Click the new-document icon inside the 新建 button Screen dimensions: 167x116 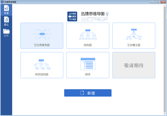pos(82,93)
